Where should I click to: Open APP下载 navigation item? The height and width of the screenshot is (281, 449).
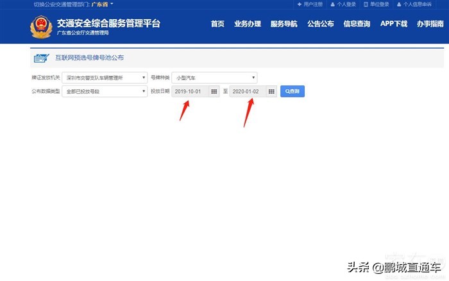tap(394, 24)
